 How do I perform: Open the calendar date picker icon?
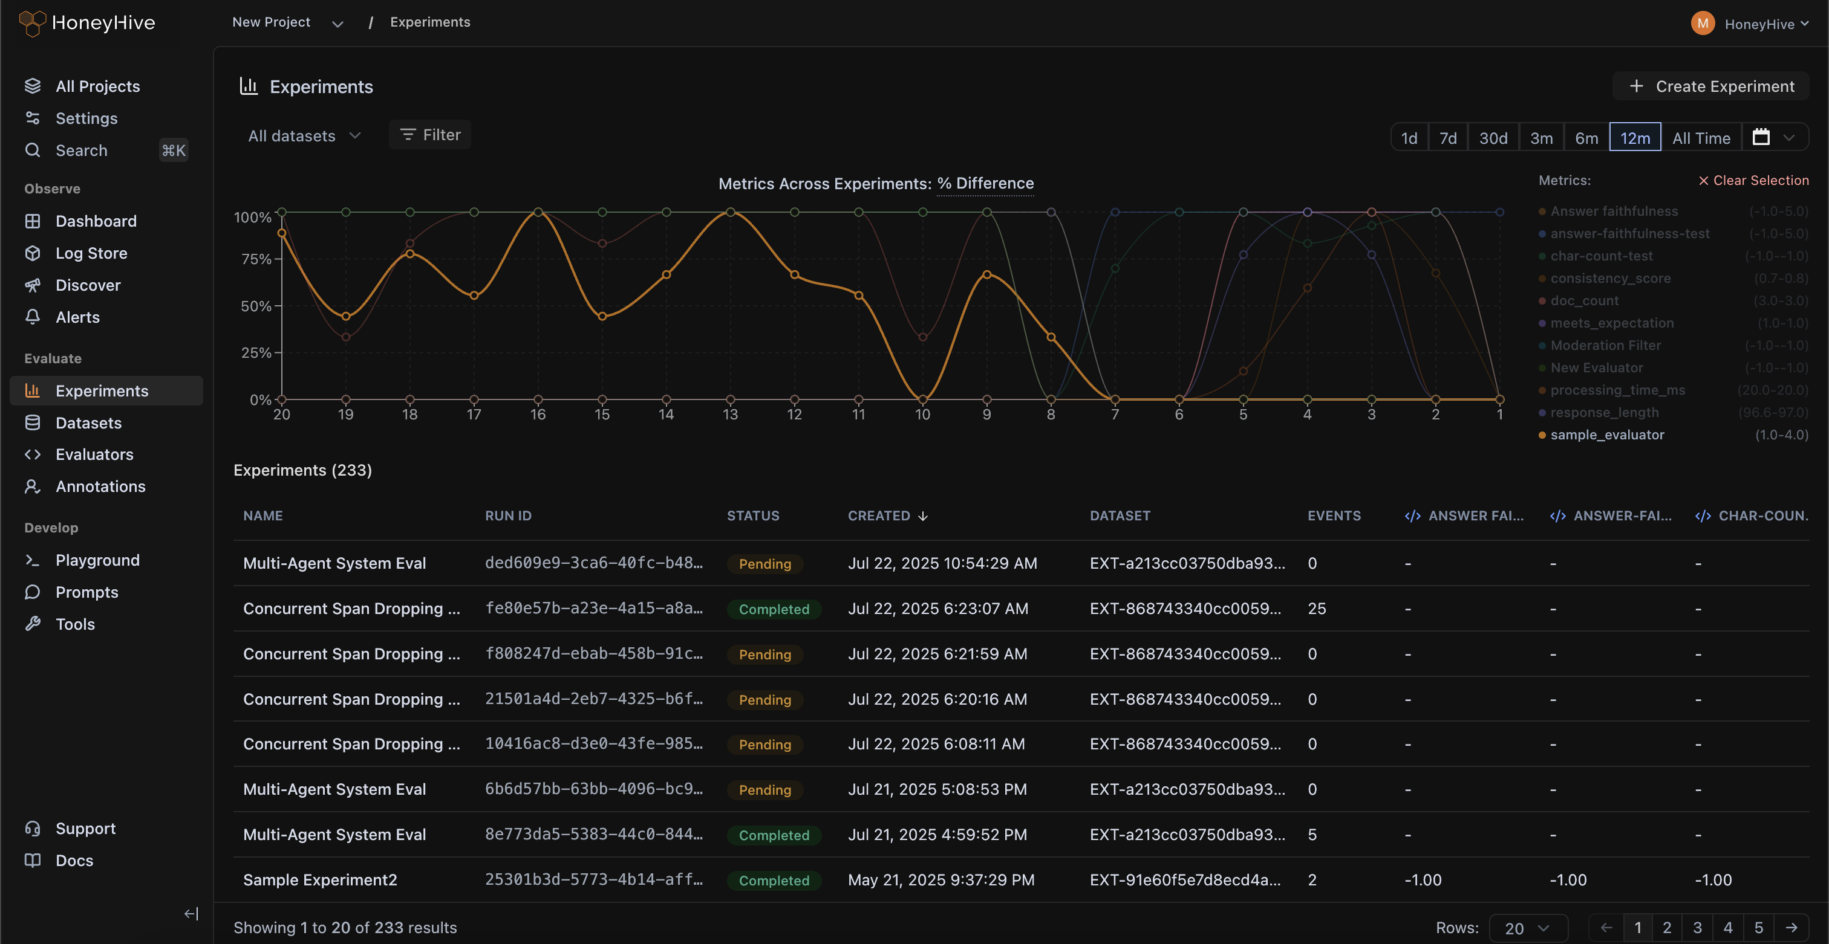click(1761, 137)
